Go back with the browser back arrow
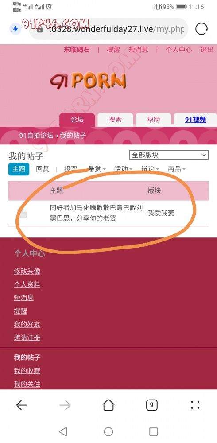Viewport: 217px width, 443px height. click(22, 405)
